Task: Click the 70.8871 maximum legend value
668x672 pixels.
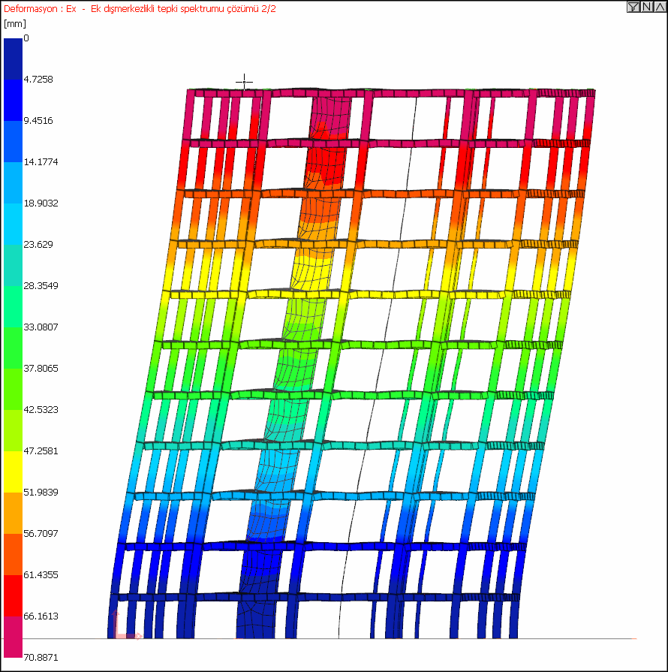Action: pyautogui.click(x=41, y=658)
